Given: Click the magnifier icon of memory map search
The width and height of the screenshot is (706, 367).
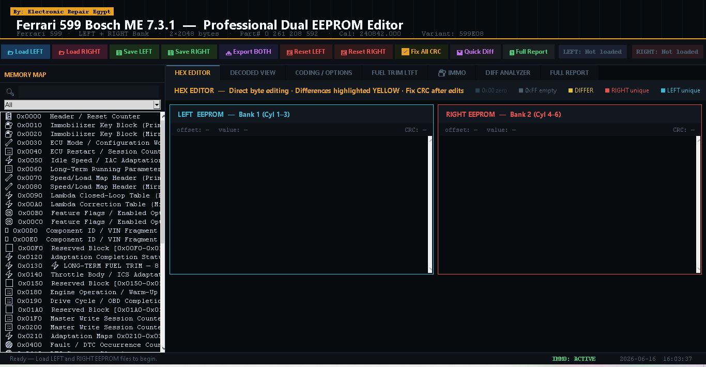Looking at the screenshot, I should (x=10, y=92).
